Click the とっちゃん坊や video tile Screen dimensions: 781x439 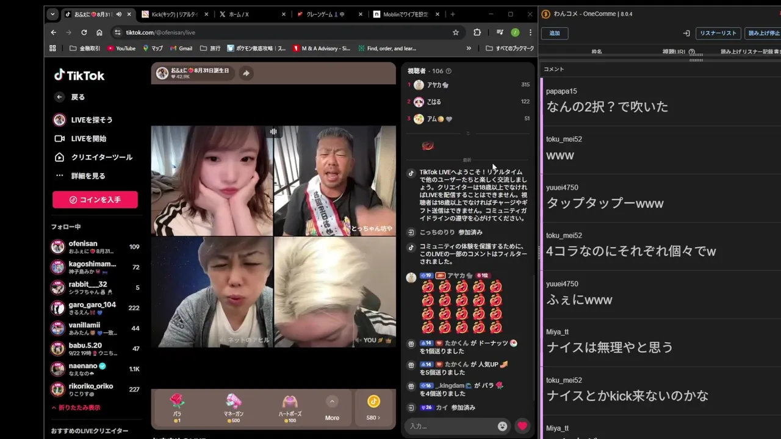(x=335, y=180)
